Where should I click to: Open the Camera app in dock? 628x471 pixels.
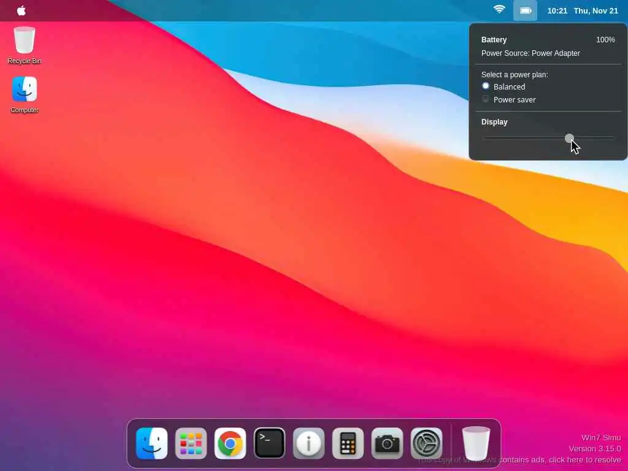[388, 443]
